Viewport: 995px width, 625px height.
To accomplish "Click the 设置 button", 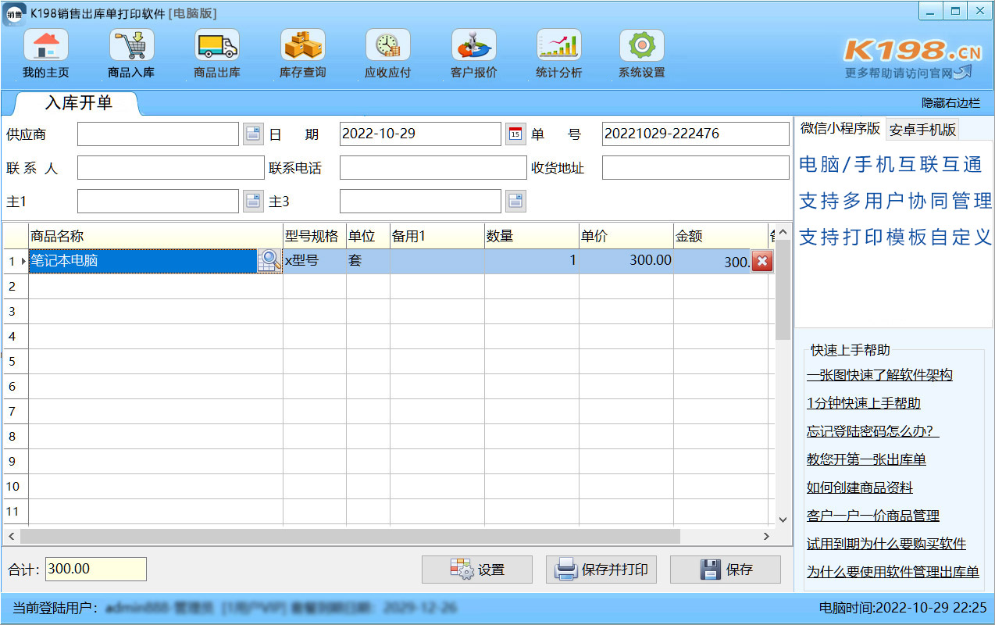I will (x=477, y=570).
